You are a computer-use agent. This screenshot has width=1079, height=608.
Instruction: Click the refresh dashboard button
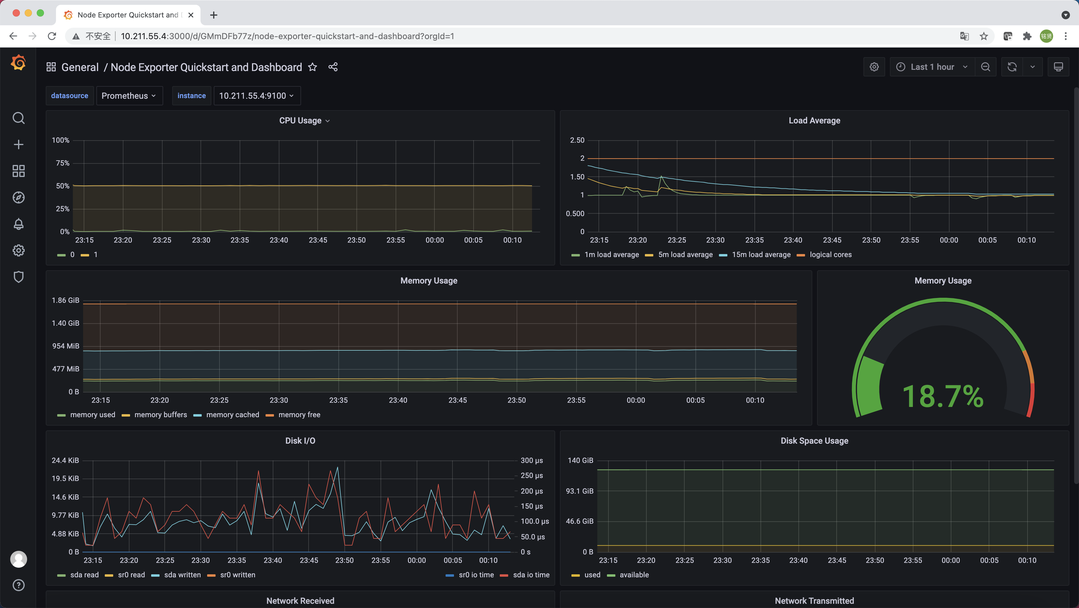[1012, 67]
